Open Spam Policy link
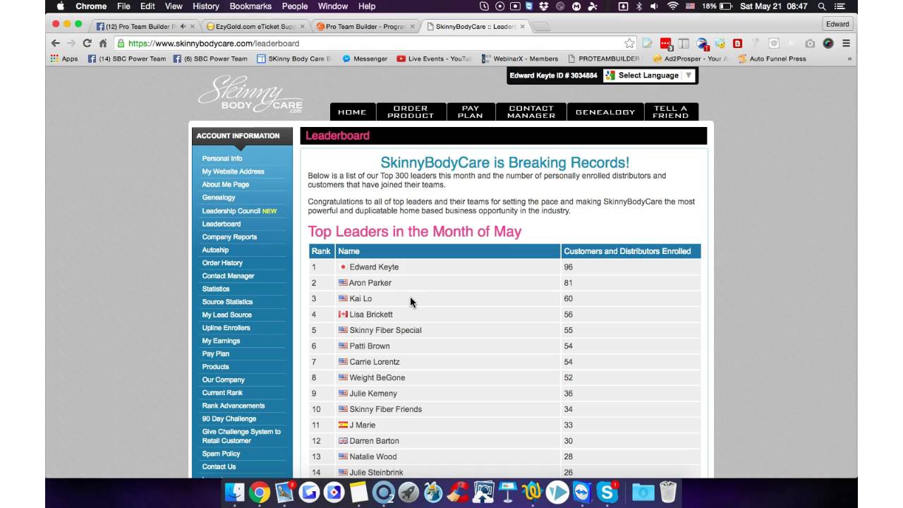The width and height of the screenshot is (903, 508). pyautogui.click(x=222, y=454)
